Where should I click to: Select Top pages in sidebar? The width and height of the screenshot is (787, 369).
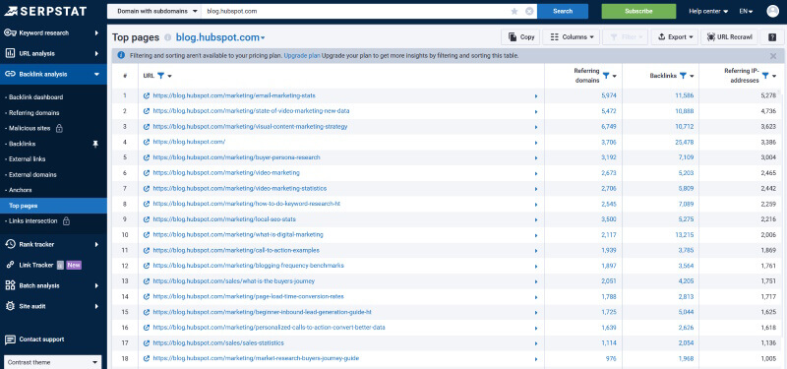(x=53, y=206)
